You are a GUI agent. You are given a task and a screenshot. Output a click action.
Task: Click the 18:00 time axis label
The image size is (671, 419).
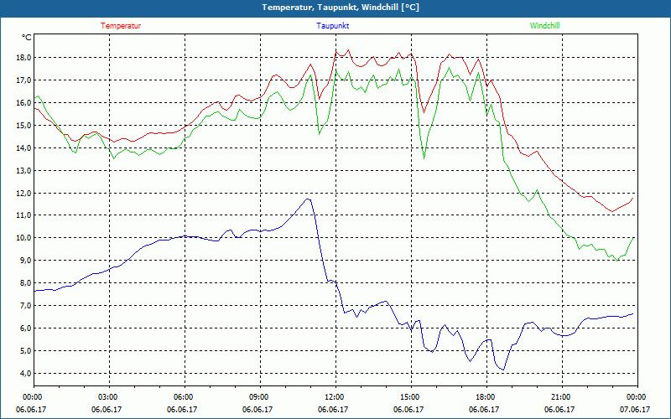pos(487,397)
